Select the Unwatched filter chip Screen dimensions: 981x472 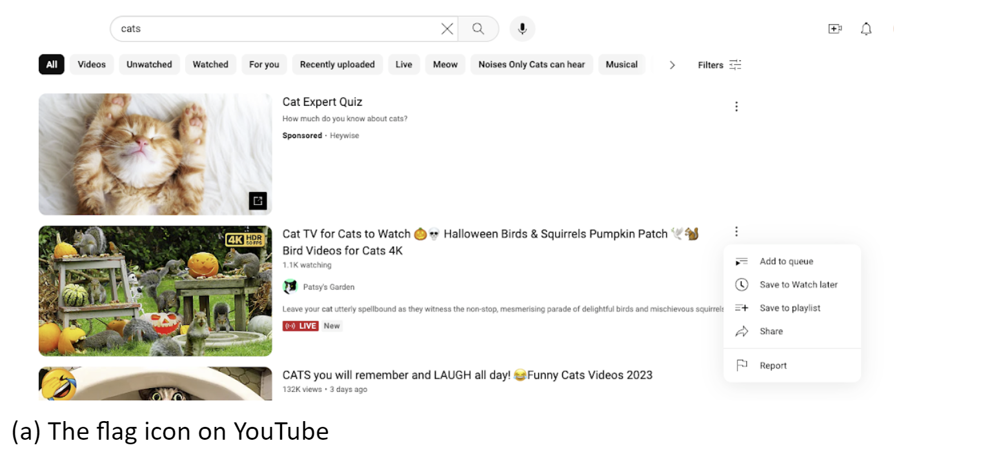click(x=149, y=64)
